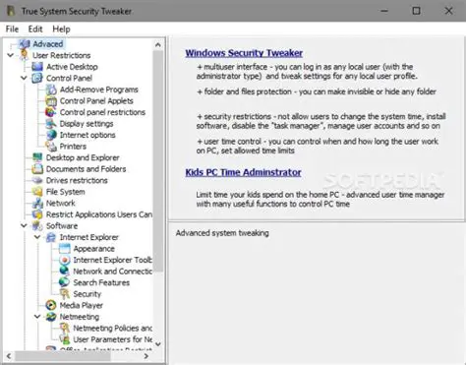Open the Edit menu
This screenshot has height=365, width=466.
(35, 30)
